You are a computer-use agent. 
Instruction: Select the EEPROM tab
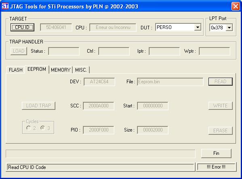pos(37,69)
